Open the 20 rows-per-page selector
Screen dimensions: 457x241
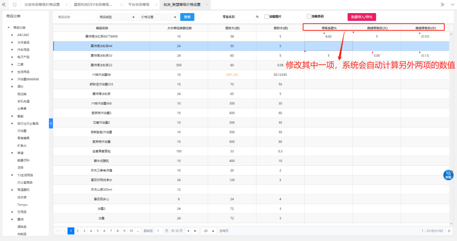coord(208,231)
